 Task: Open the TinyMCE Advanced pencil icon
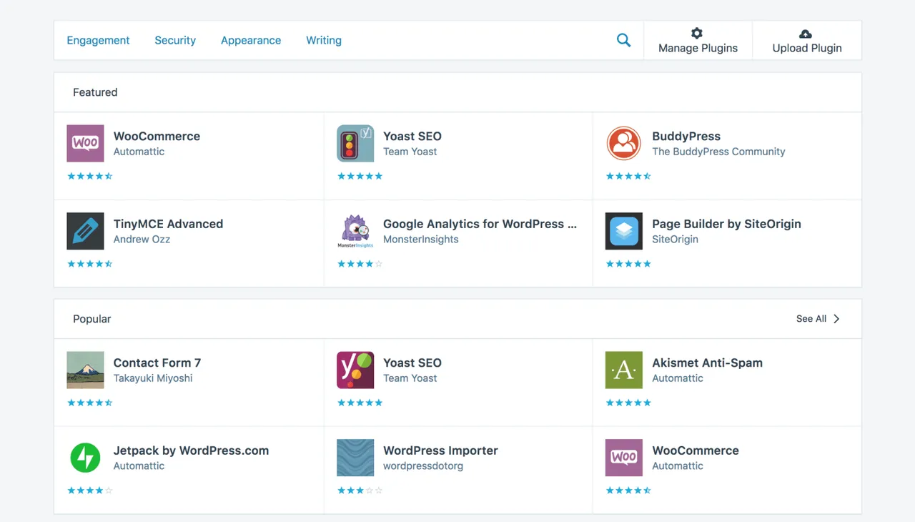pos(85,231)
